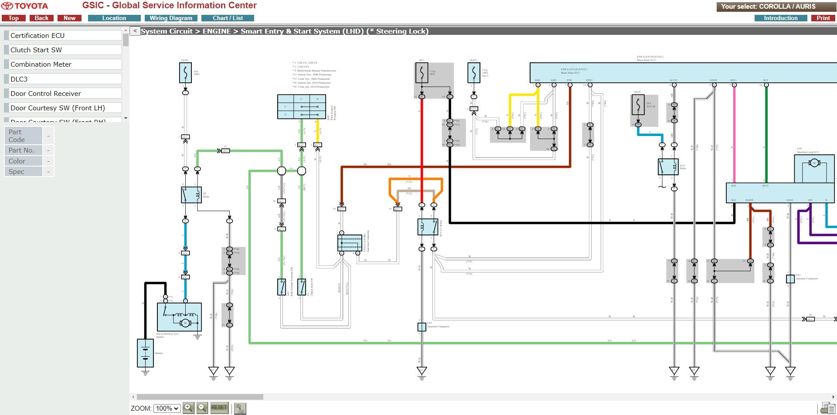
Task: Open the Chart / List tab
Action: click(x=228, y=18)
